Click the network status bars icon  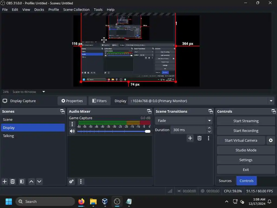pyautogui.click(x=170, y=191)
